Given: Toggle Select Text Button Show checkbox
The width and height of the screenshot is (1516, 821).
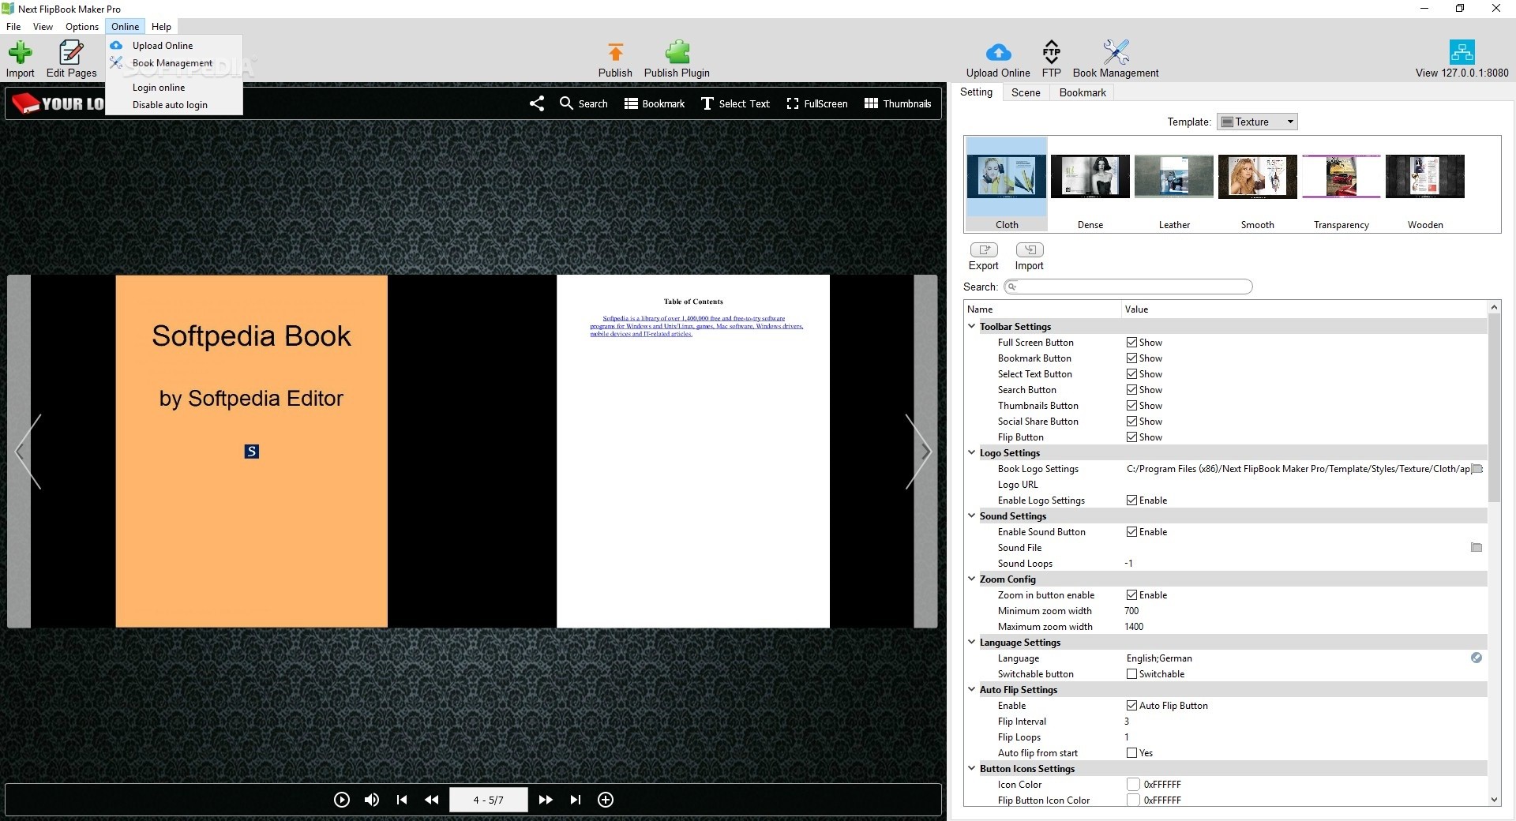Looking at the screenshot, I should click(1131, 374).
